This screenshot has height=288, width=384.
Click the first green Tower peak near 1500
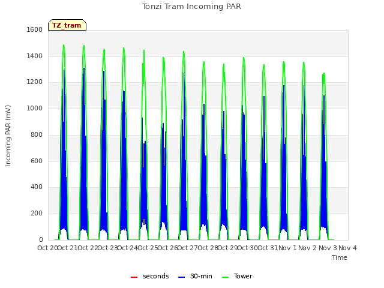coord(64,45)
